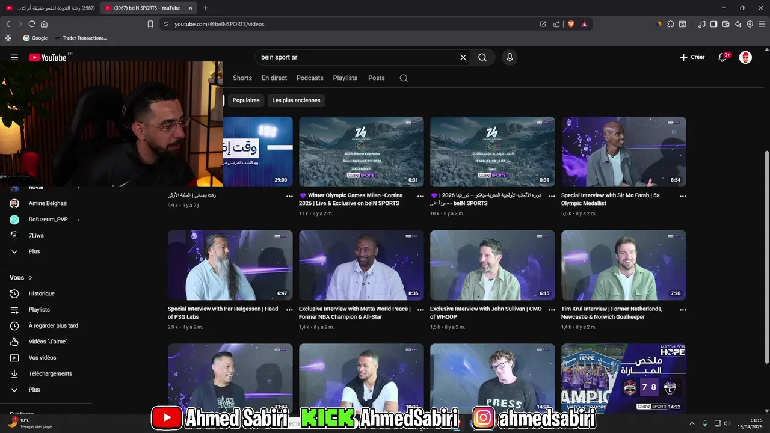Open the browser home page button
770x433 pixels.
[x=44, y=24]
